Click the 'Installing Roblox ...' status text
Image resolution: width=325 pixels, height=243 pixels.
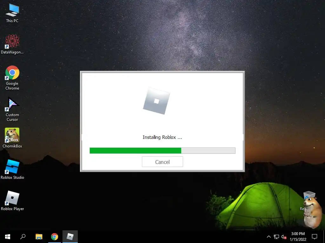pos(162,137)
